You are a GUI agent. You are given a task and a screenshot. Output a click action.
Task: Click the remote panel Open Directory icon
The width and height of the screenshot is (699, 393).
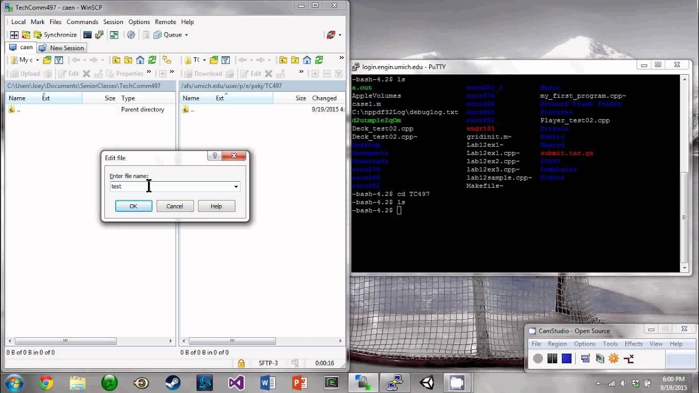[x=214, y=60]
